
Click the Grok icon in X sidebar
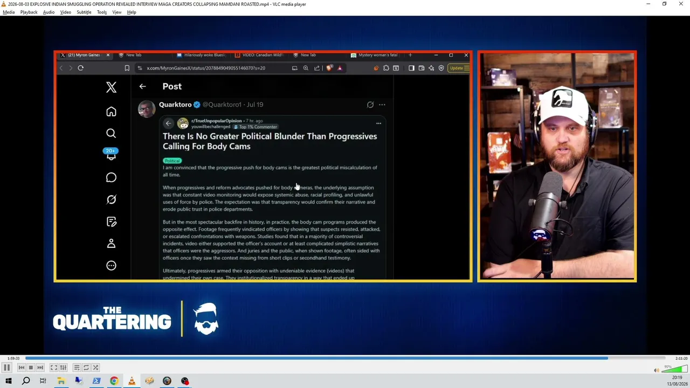111,199
